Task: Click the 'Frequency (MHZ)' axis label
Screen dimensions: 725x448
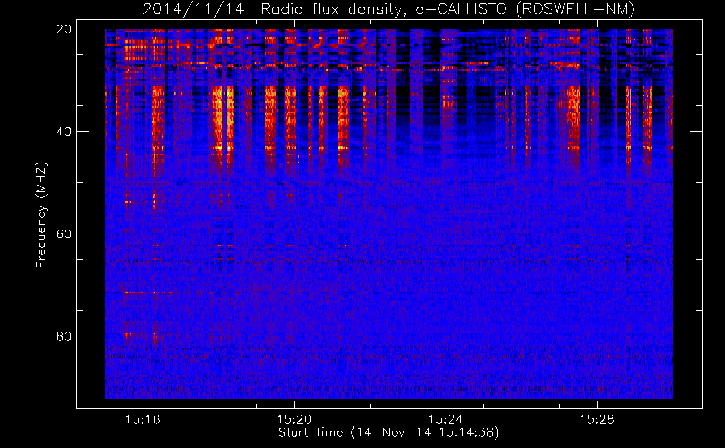Action: pyautogui.click(x=41, y=215)
